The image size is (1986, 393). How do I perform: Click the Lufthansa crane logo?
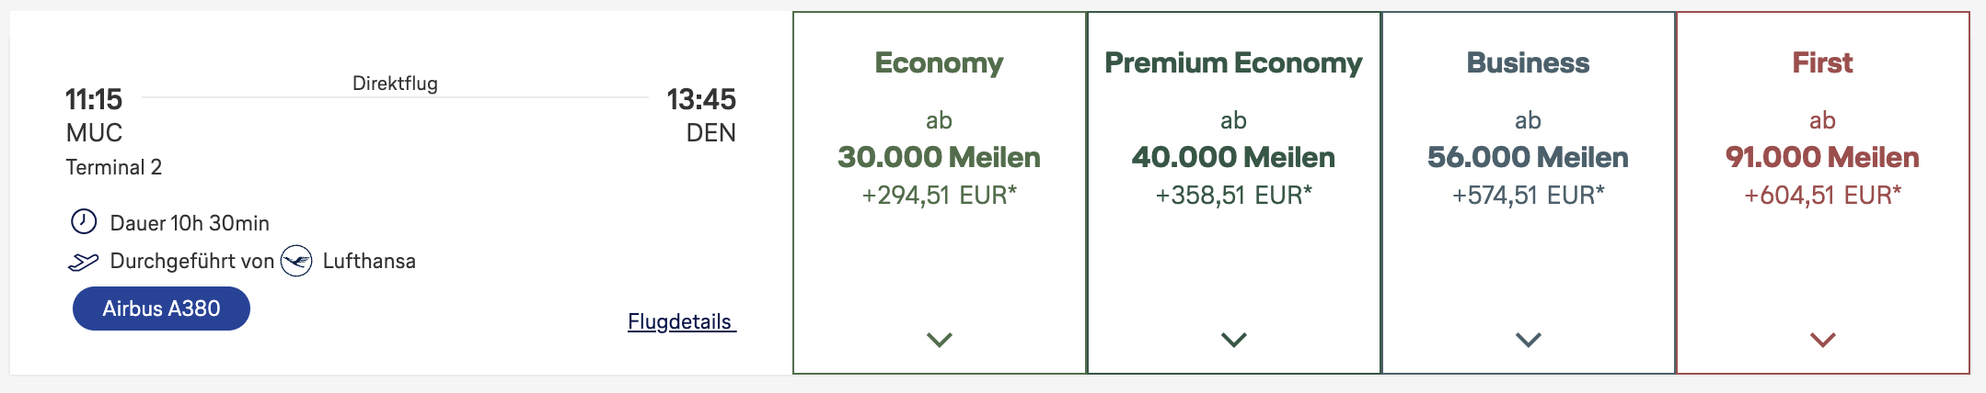click(x=296, y=262)
